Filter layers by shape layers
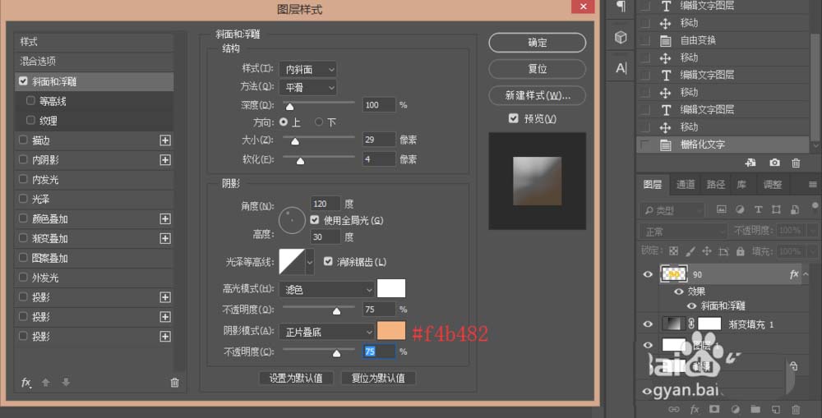The height and width of the screenshot is (418, 822). [x=777, y=209]
